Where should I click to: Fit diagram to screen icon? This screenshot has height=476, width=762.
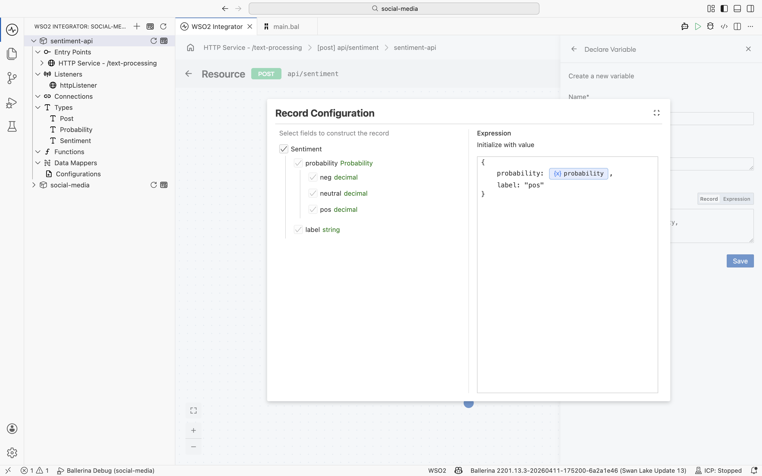193,411
